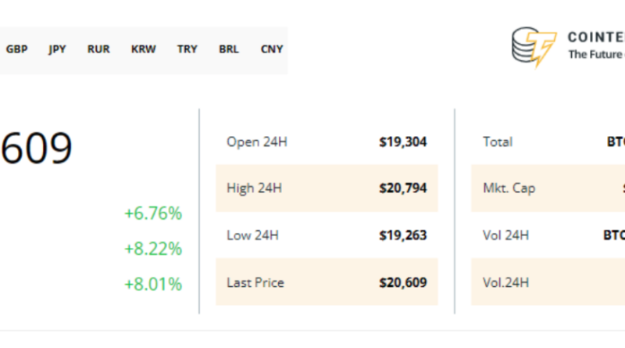625x348 pixels.
Task: Click the Mkt. Cap label
Action: [509, 188]
